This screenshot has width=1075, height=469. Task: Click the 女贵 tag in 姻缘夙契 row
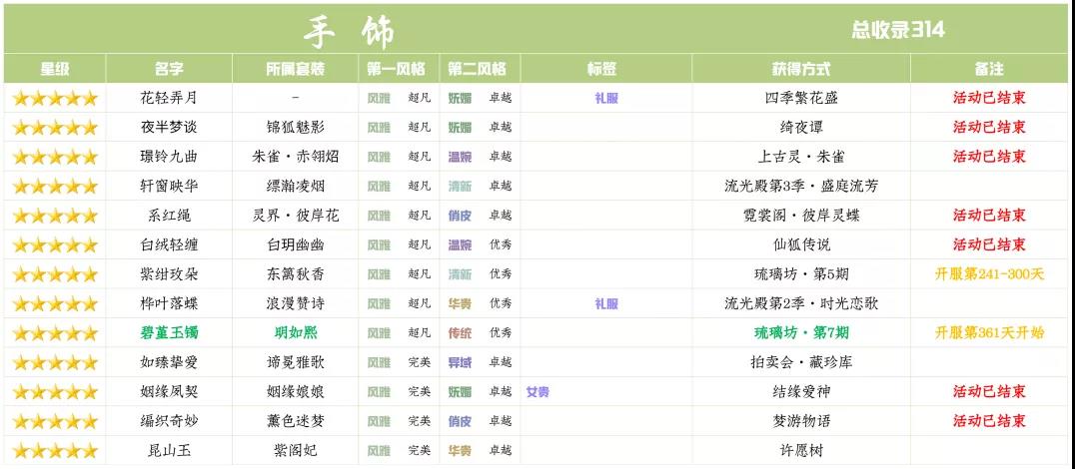[x=537, y=392]
